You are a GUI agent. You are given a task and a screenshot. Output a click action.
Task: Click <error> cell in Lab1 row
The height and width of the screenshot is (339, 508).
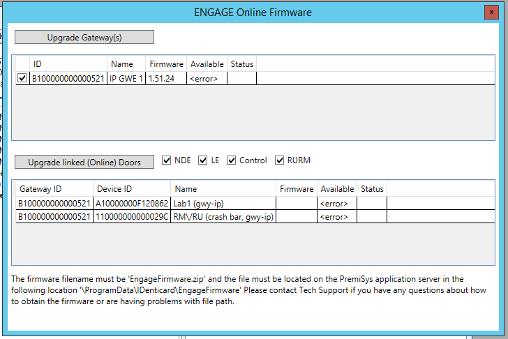[x=337, y=204]
